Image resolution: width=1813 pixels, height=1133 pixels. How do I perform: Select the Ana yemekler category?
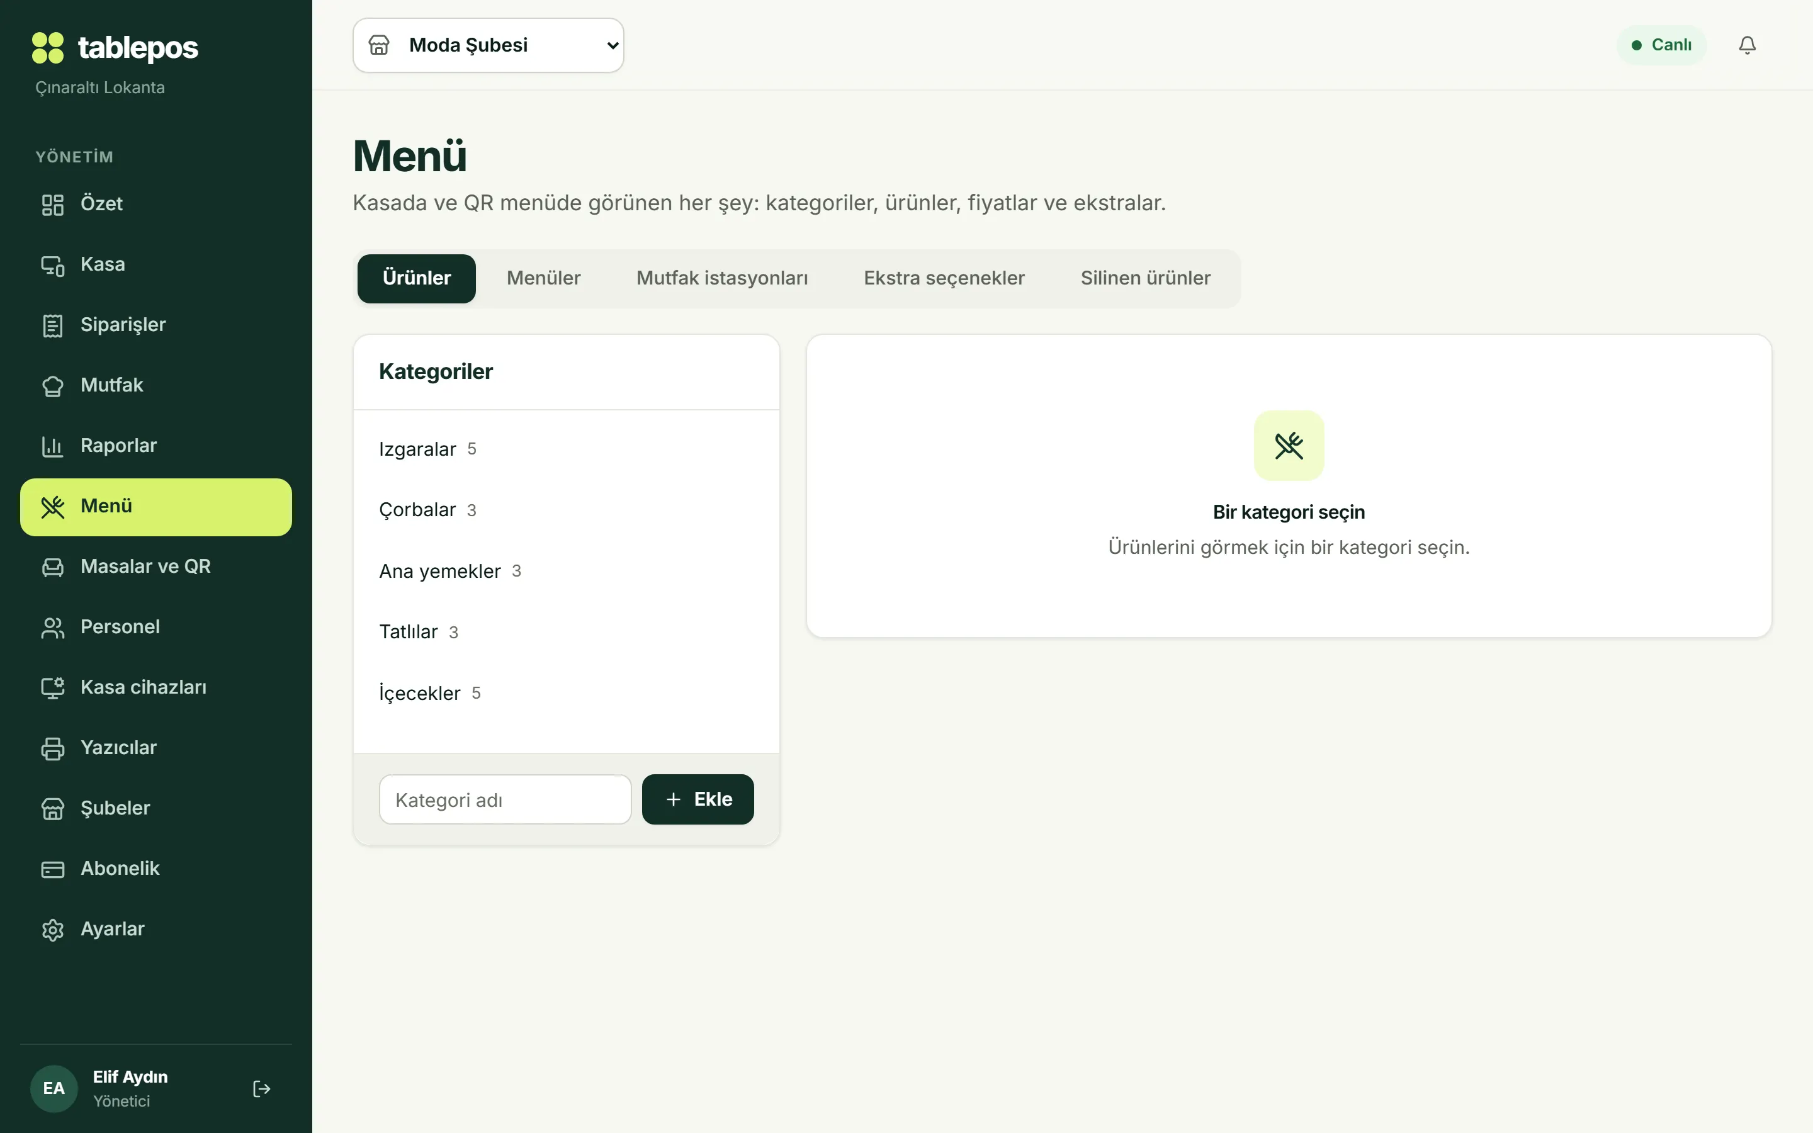pos(567,572)
